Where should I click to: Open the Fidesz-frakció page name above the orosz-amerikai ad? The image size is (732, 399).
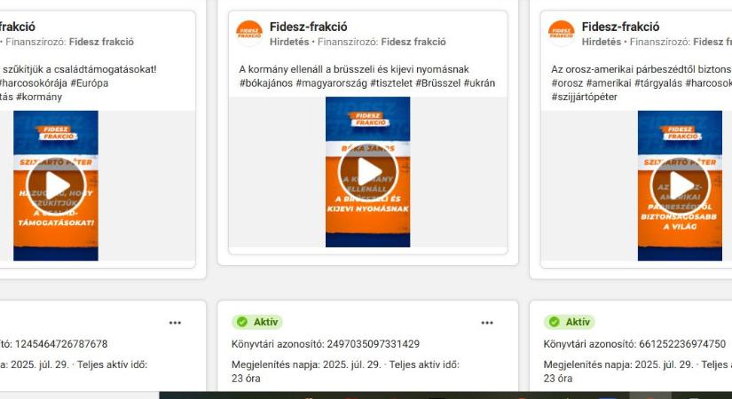(x=620, y=27)
